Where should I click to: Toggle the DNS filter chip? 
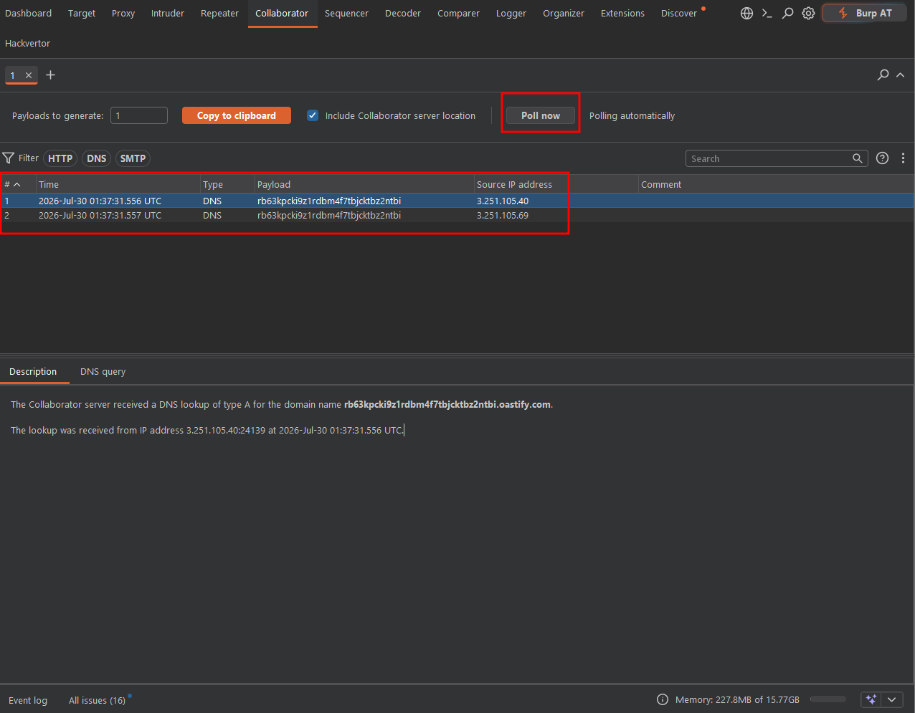[97, 158]
